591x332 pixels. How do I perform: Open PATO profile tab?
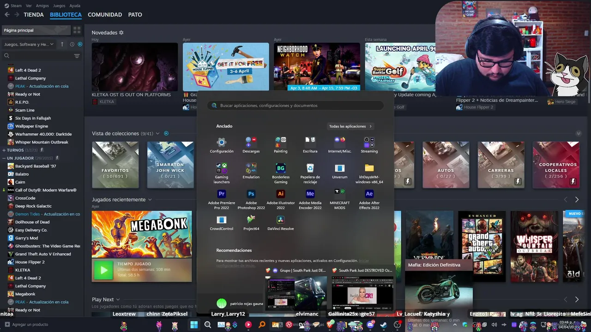coord(135,15)
